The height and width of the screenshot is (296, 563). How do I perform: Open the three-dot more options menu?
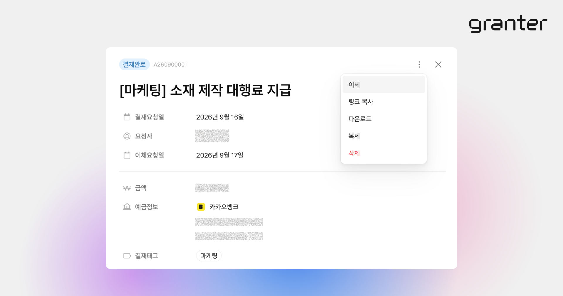[x=419, y=64]
